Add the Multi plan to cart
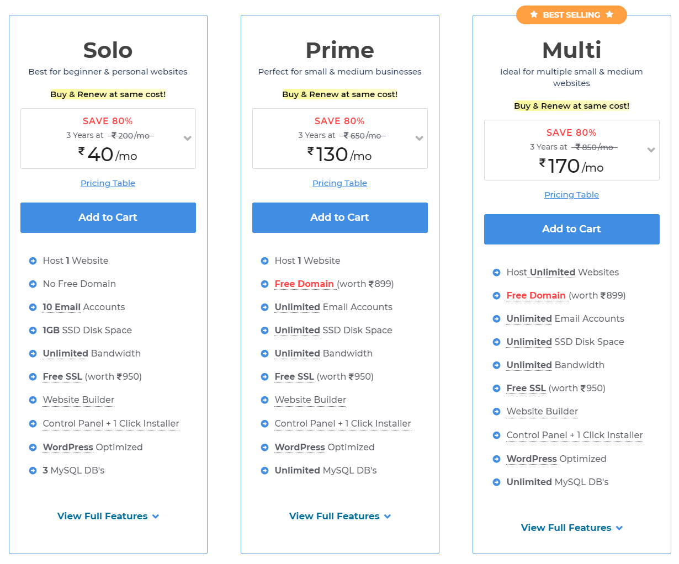The image size is (679, 564). [572, 229]
